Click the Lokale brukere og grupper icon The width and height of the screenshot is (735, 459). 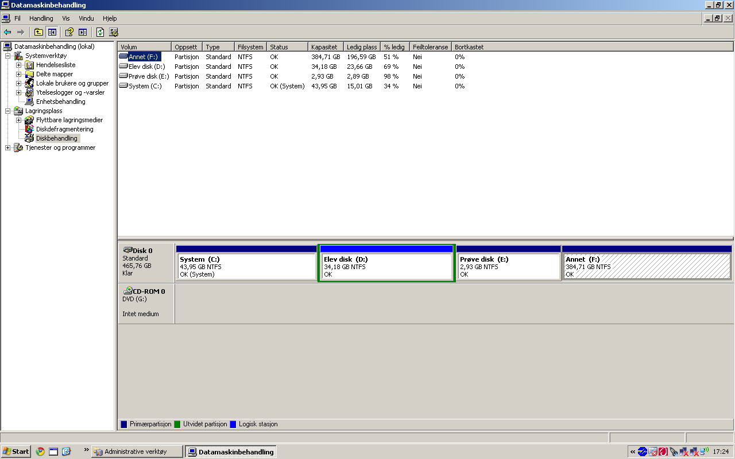[x=30, y=83]
